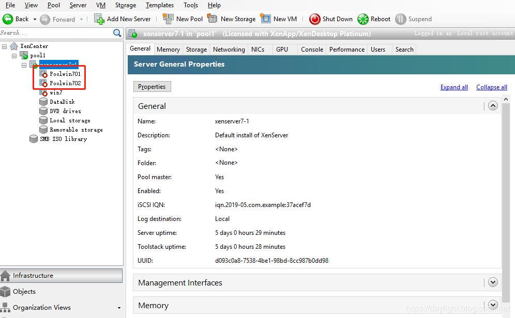Click the Organization Views hierarchy icon

click(x=5, y=308)
